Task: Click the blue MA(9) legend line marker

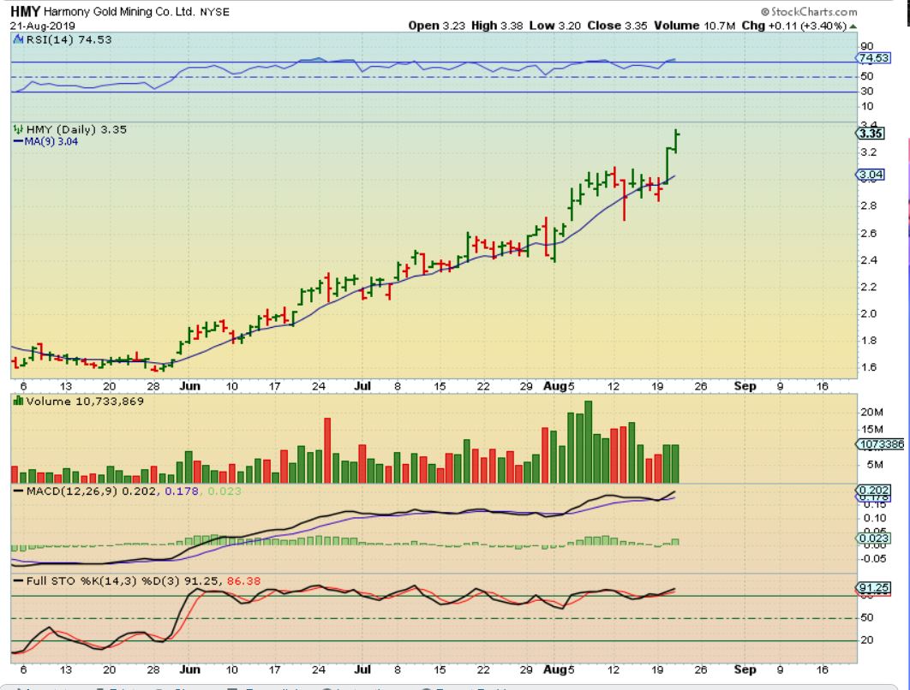Action: point(18,141)
